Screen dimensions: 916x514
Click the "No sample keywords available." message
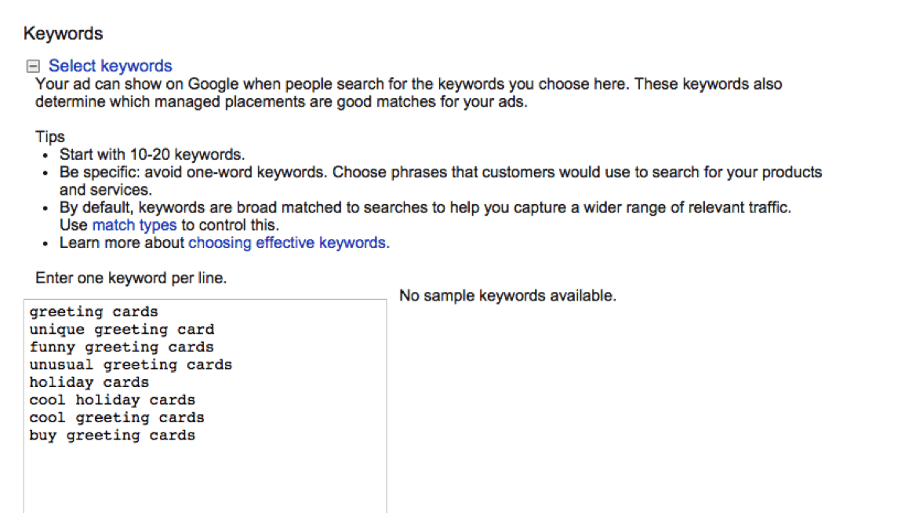tap(507, 297)
